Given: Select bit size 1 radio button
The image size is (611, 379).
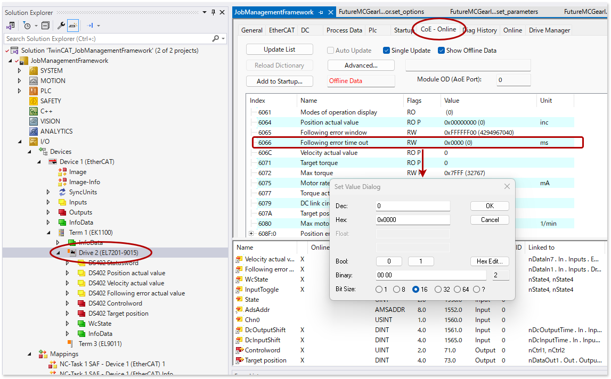Looking at the screenshot, I should click(x=379, y=290).
